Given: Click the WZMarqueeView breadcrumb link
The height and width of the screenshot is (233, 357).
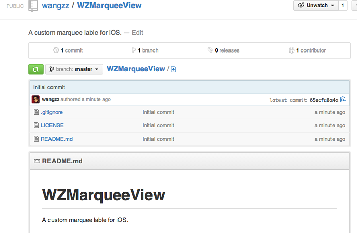Looking at the screenshot, I should (x=136, y=69).
